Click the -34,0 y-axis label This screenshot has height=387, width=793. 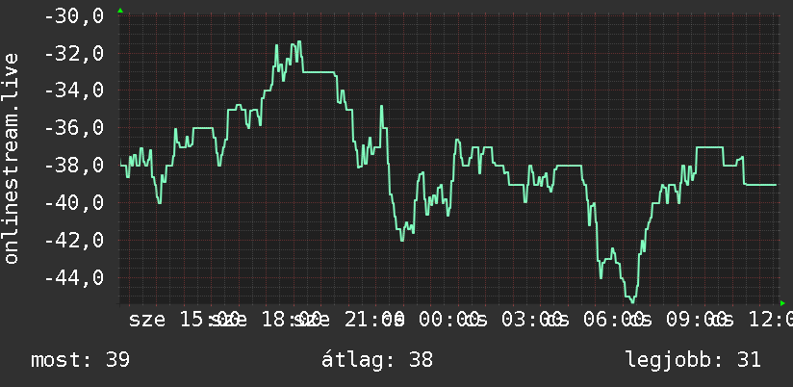tap(74, 90)
